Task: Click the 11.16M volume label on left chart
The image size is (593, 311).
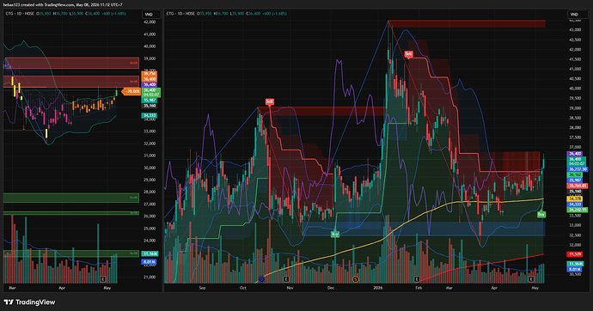Action: (x=150, y=253)
